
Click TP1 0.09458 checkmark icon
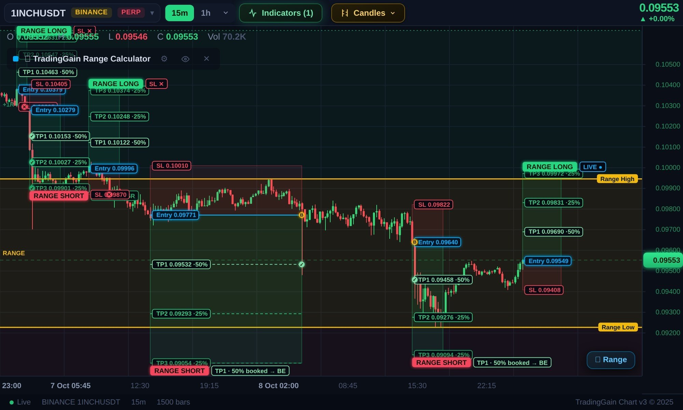pyautogui.click(x=415, y=280)
